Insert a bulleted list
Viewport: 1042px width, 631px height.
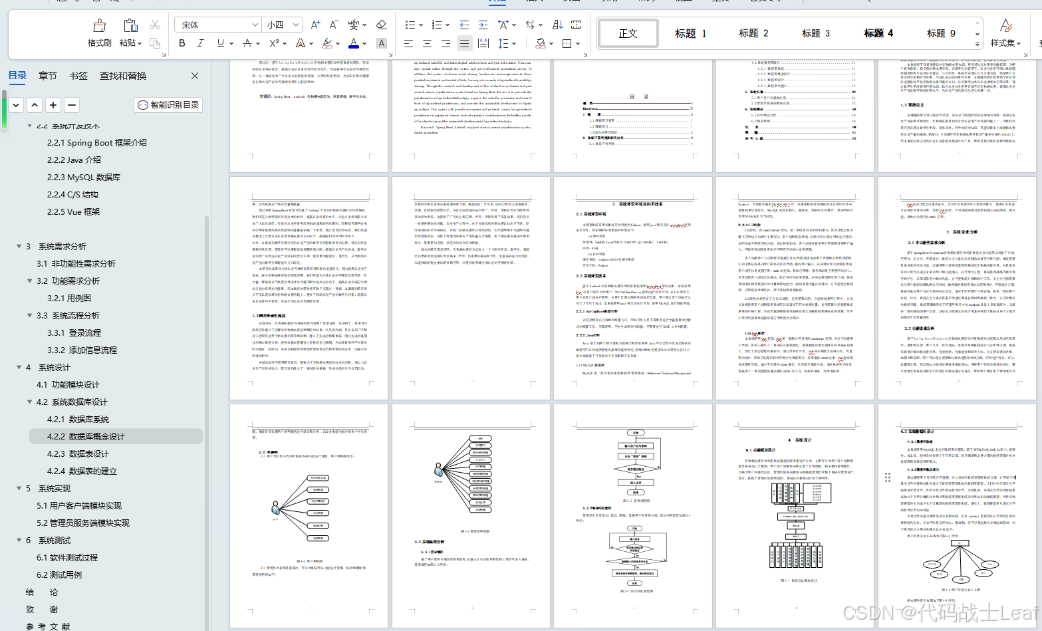tap(410, 25)
